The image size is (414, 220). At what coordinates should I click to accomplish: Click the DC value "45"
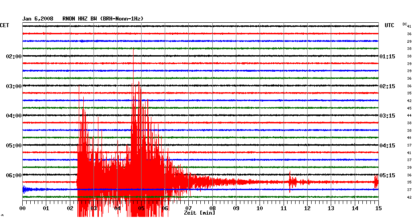[409, 108]
